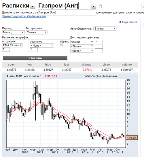The width and height of the screenshot is (144, 157).
Task: Click the change column header
Action: pos(86,65)
